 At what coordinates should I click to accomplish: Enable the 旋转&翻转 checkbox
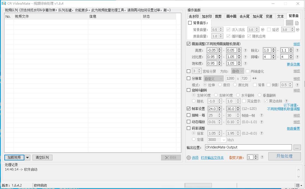pyautogui.click(x=188, y=90)
